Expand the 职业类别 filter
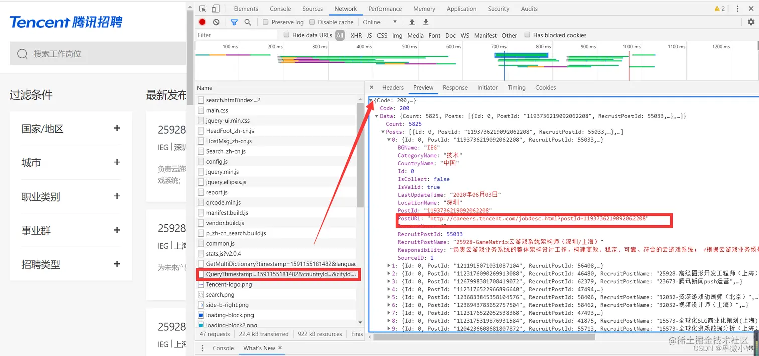 point(117,196)
